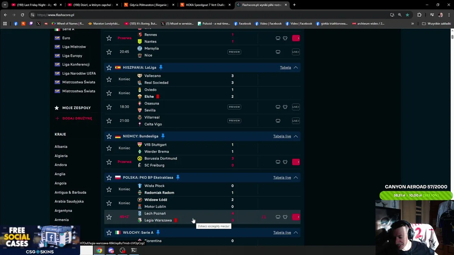Star the Wisła Płock vs Radomiak match
Viewport: 454px width, 255px height.
(x=109, y=189)
